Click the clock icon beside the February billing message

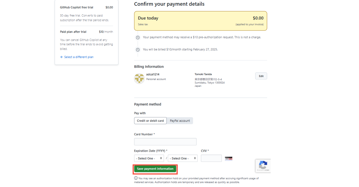click(x=138, y=49)
